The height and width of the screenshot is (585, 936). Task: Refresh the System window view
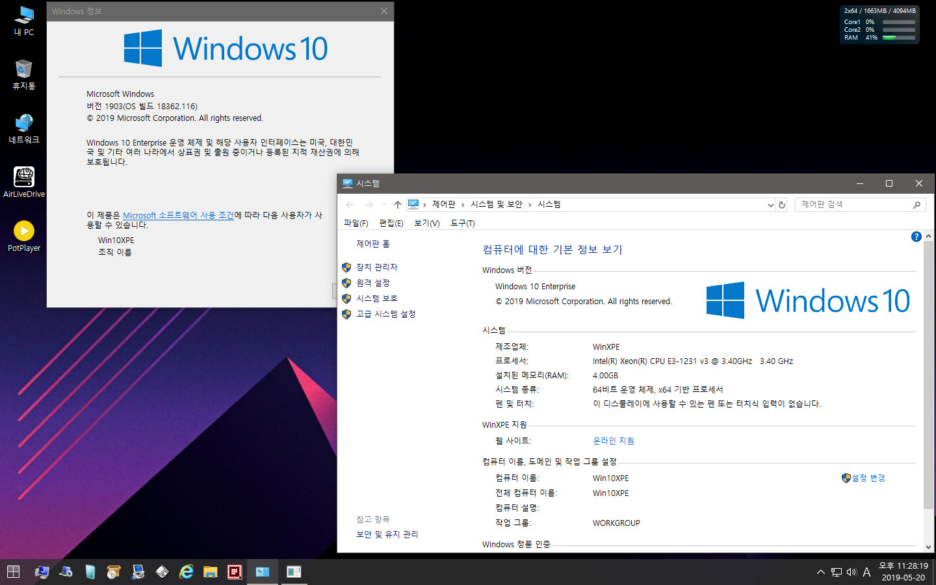(782, 205)
